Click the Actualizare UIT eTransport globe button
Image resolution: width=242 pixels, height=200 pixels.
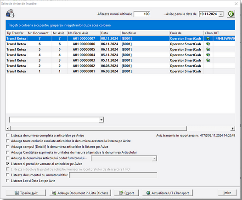pos(168,193)
